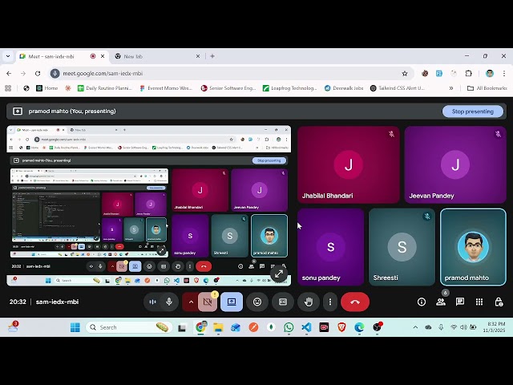The image size is (513, 385).
Task: Select Shreesti's participant tile
Action: point(402,247)
